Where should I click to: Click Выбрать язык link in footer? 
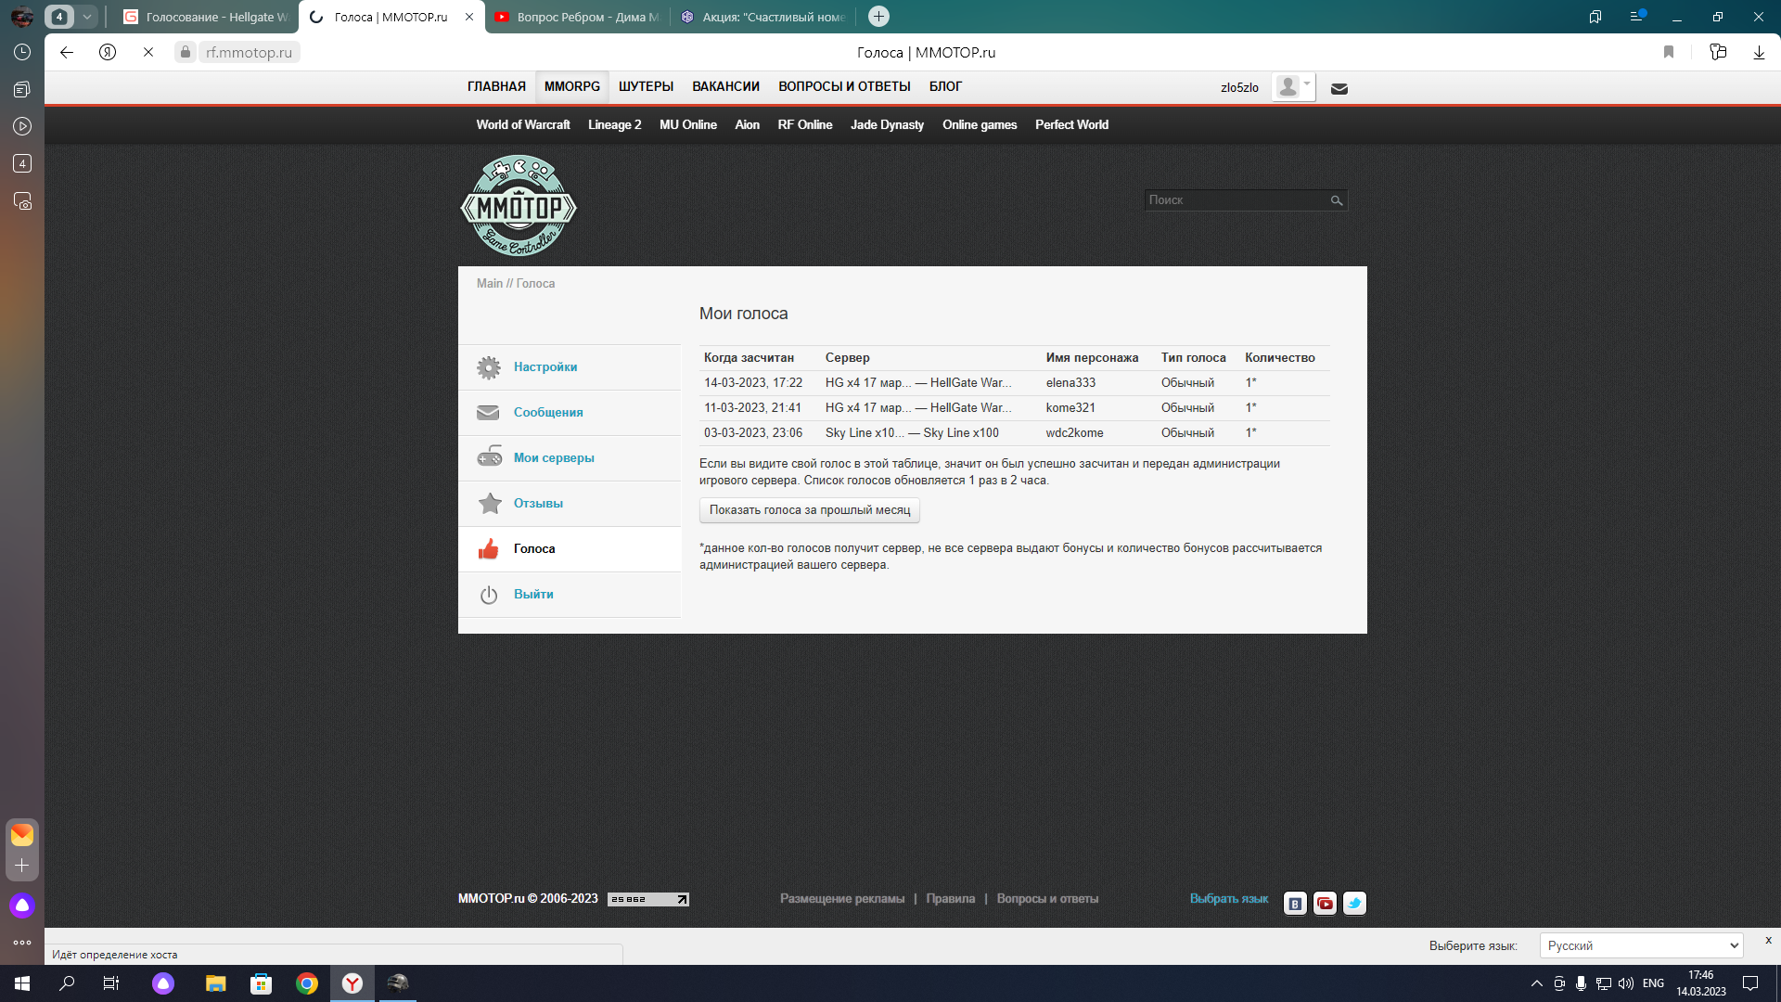[1228, 899]
